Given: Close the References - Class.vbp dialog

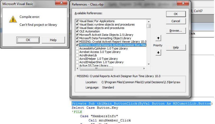Looking at the screenshot, I should pos(183,3).
